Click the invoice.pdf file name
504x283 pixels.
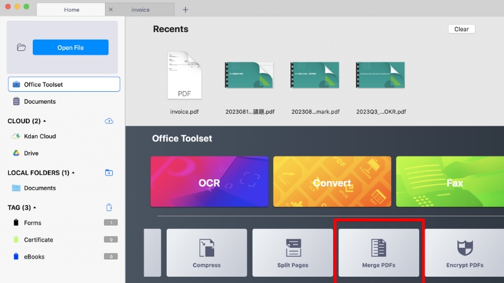(x=184, y=112)
